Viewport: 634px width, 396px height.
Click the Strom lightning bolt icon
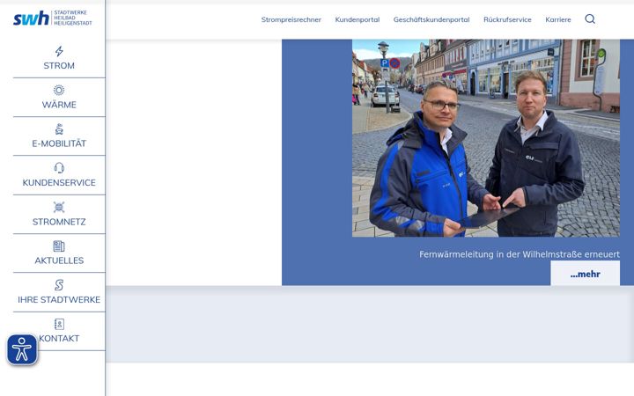pyautogui.click(x=59, y=51)
